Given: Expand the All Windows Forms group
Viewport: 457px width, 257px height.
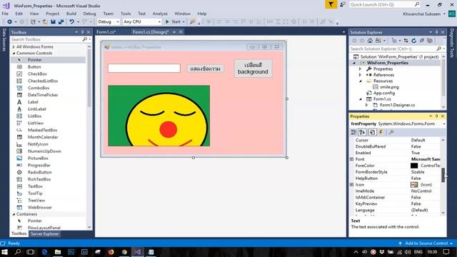Looking at the screenshot, I should [14, 46].
